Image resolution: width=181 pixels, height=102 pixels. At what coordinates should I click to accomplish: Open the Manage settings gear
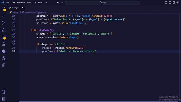tap(4, 99)
